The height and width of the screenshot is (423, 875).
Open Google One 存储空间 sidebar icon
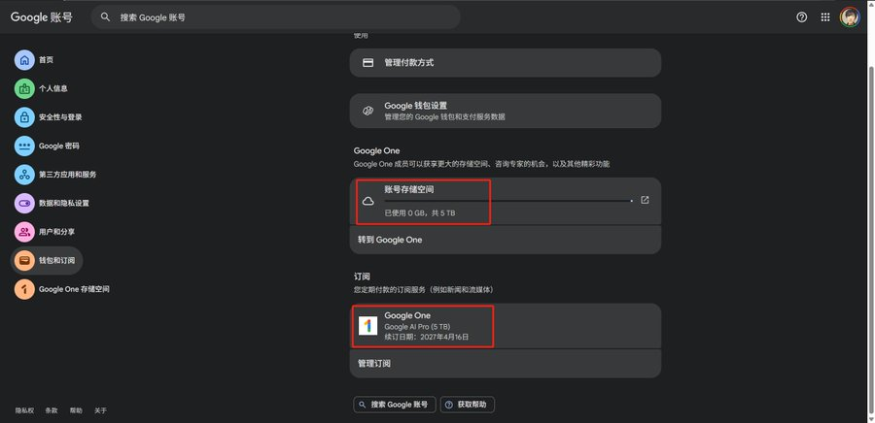coord(24,289)
